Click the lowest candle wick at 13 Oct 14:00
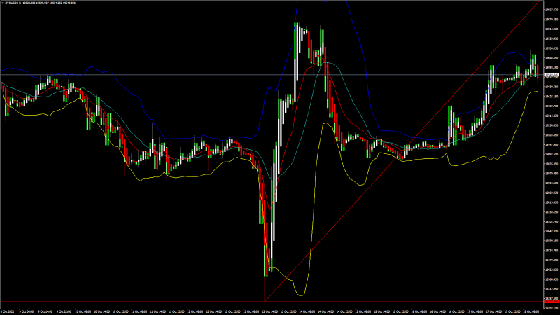560x315 pixels. [x=265, y=288]
